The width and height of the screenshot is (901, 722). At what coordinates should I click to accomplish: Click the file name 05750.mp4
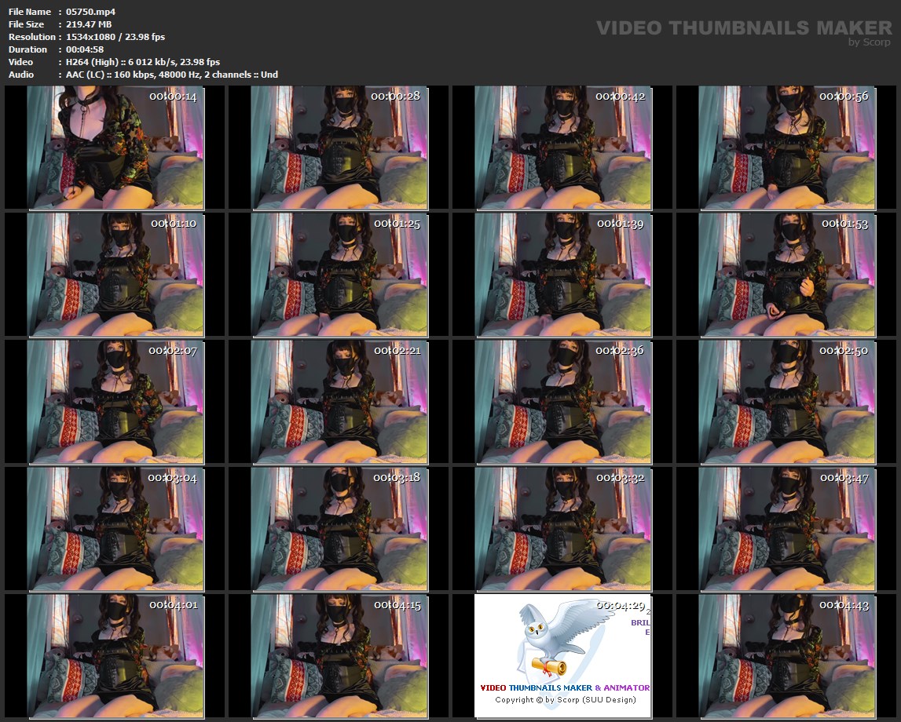coord(91,12)
